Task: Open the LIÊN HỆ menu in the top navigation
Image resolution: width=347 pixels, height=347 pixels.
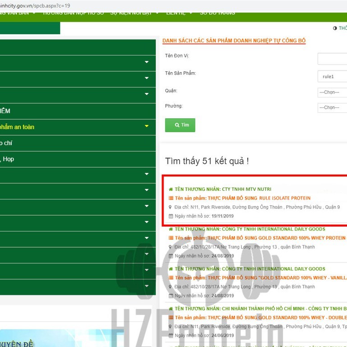Action: coord(179,13)
